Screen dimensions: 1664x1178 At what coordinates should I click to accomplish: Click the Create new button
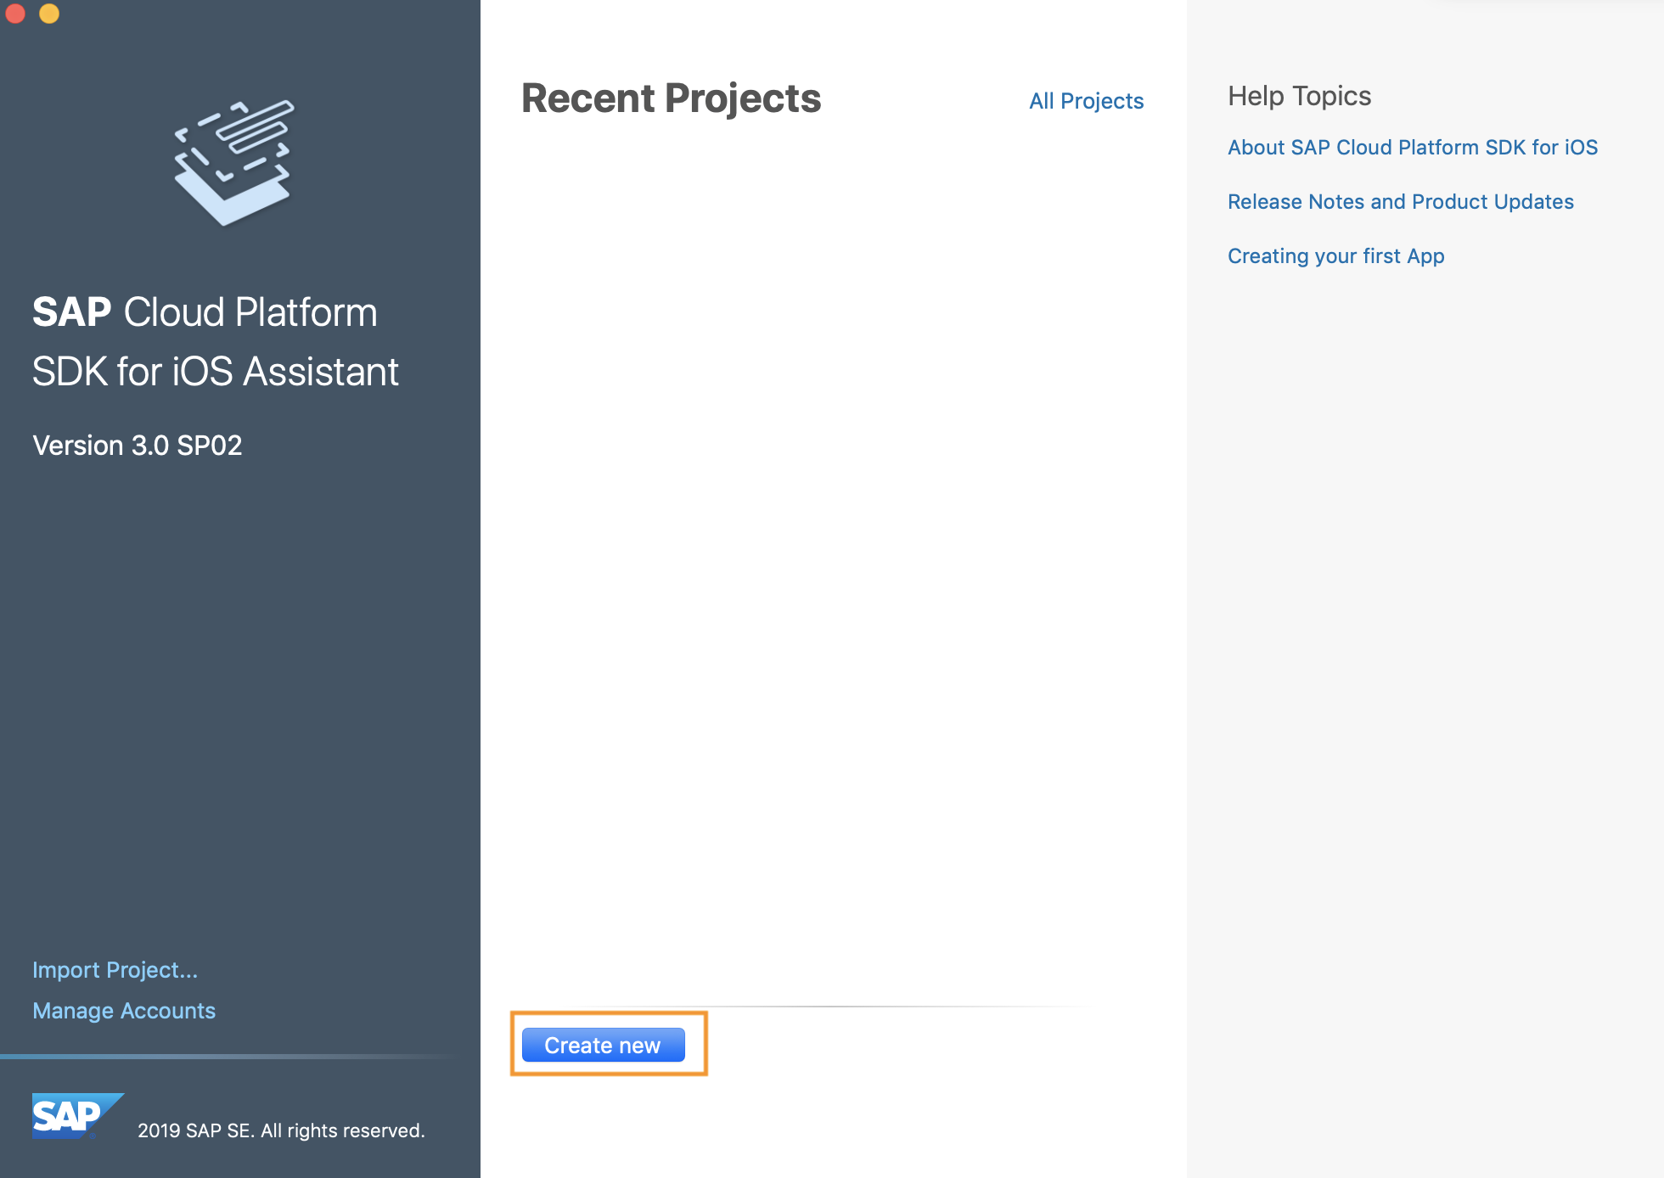coord(603,1045)
